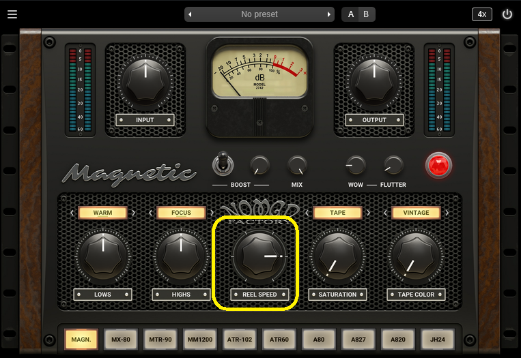Adjust the Mix knob
Viewport: 521px width, 358px height.
coord(297,165)
